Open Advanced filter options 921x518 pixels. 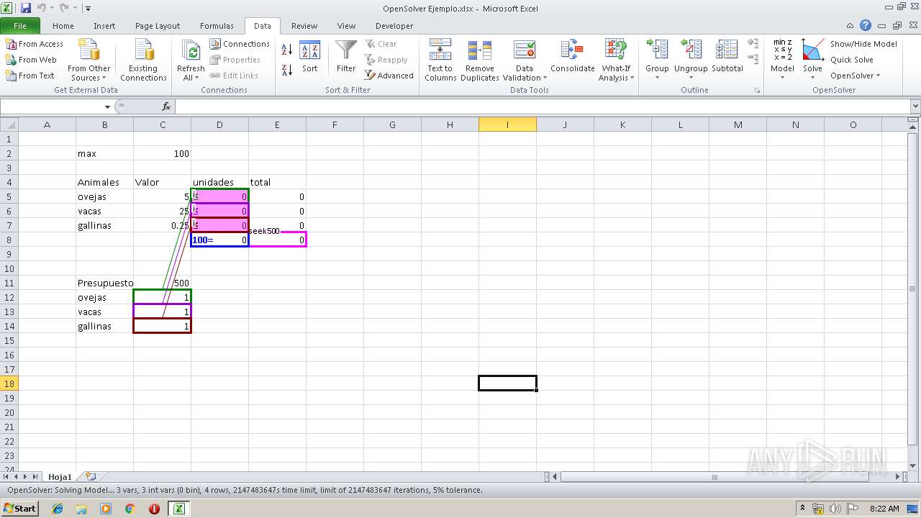(389, 76)
